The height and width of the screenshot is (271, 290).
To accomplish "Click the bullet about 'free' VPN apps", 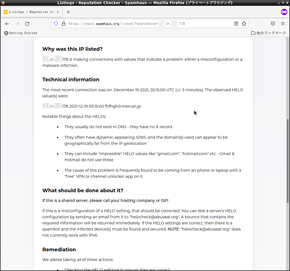I will point(153,173).
